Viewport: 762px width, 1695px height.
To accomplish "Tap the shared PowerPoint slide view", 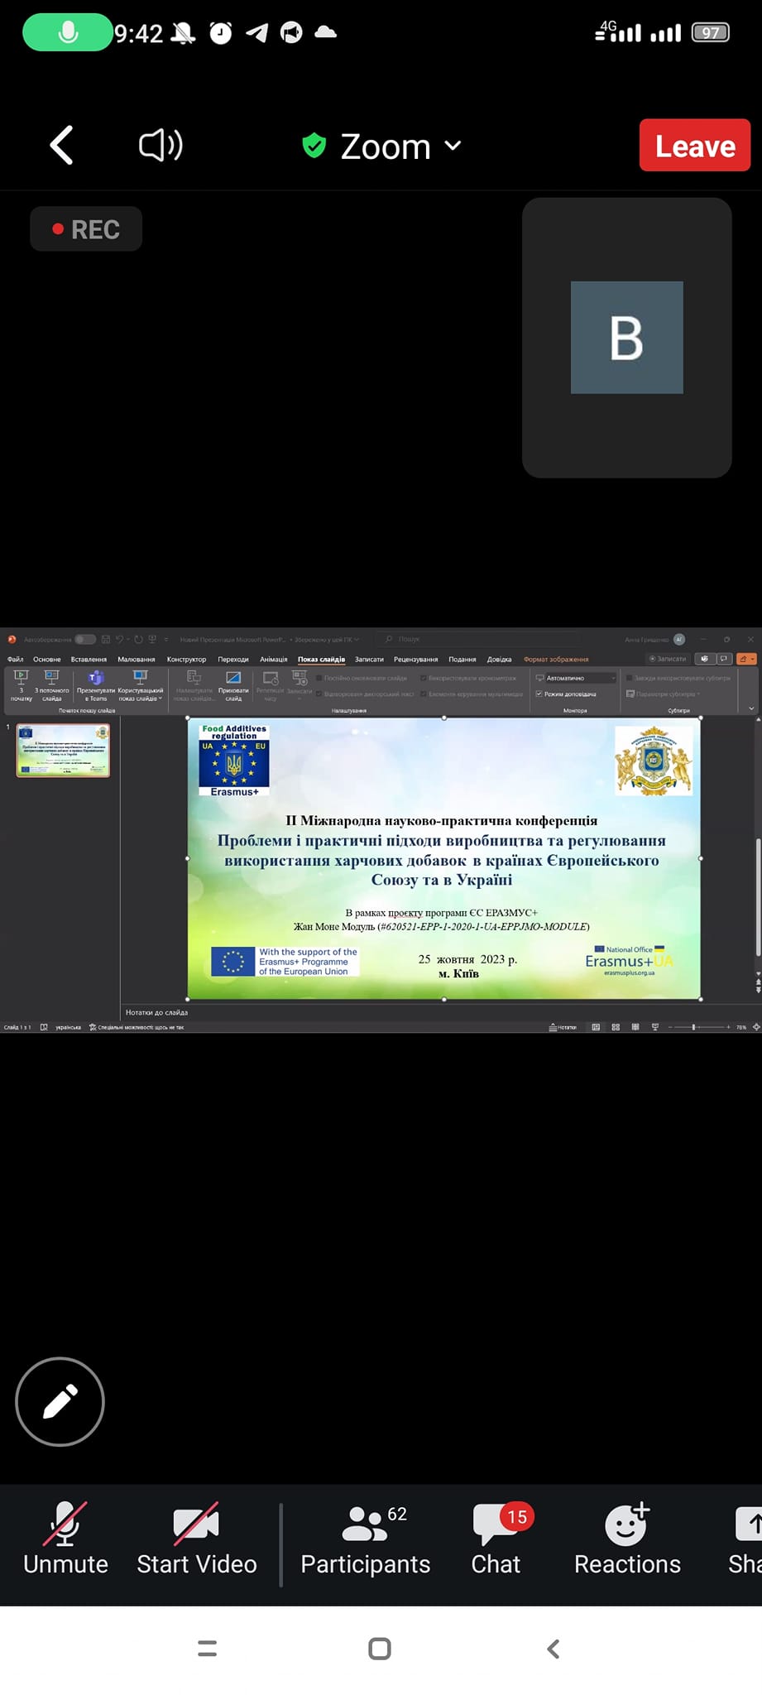I will click(444, 858).
